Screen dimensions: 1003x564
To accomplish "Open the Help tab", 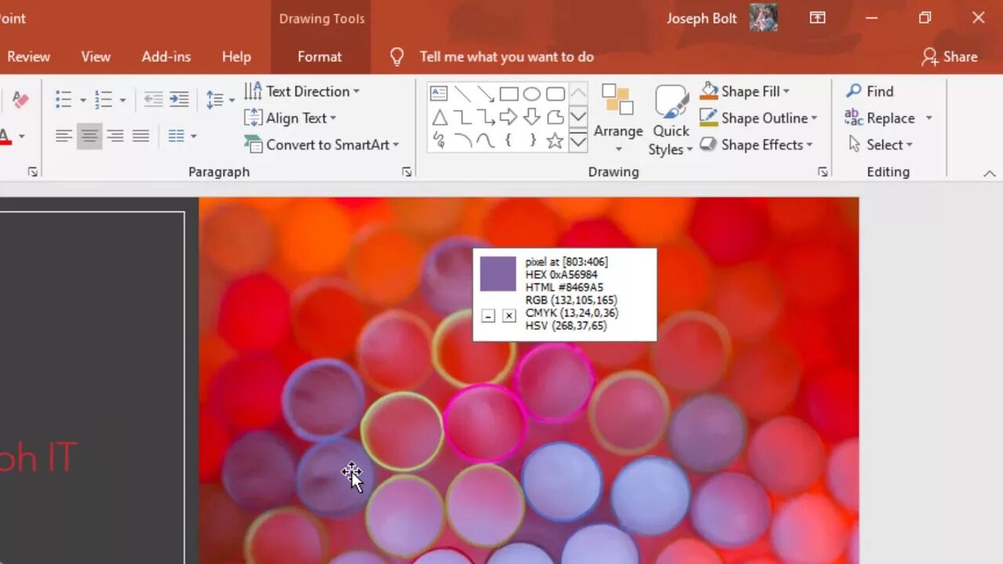I will point(236,56).
